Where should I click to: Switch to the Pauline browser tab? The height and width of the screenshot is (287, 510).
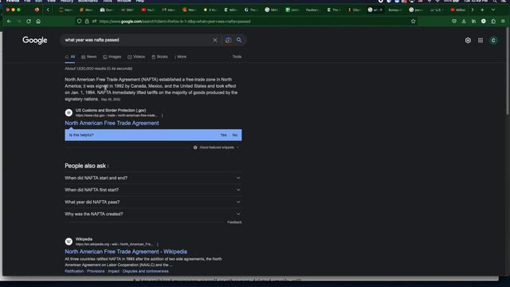pos(312,10)
